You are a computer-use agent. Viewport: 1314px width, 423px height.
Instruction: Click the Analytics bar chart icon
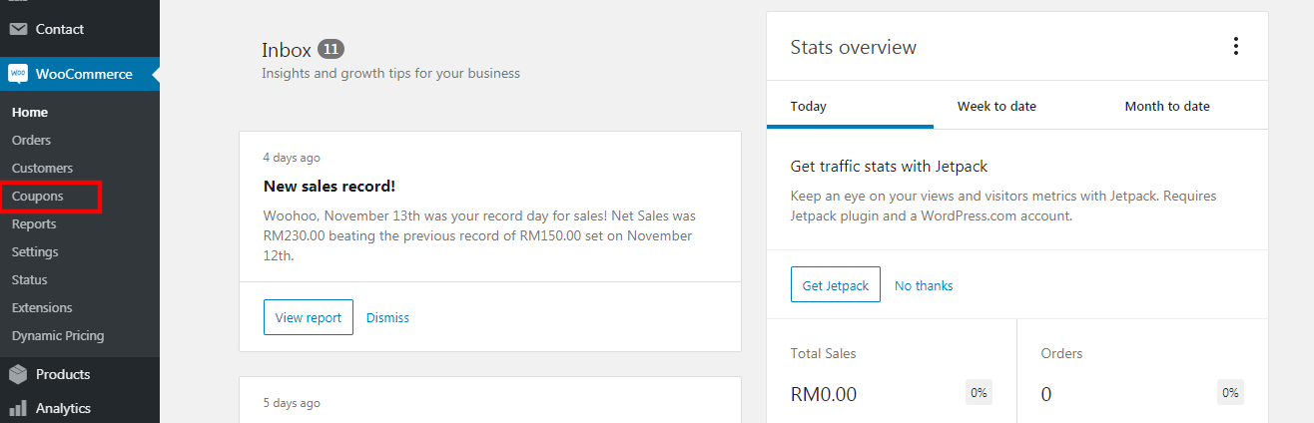pyautogui.click(x=18, y=408)
